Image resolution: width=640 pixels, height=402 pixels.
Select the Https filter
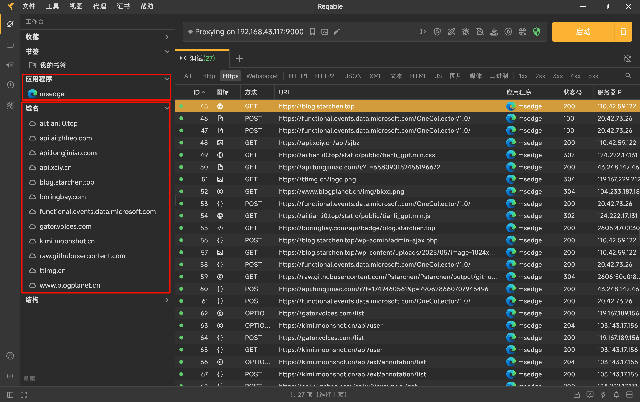click(230, 76)
